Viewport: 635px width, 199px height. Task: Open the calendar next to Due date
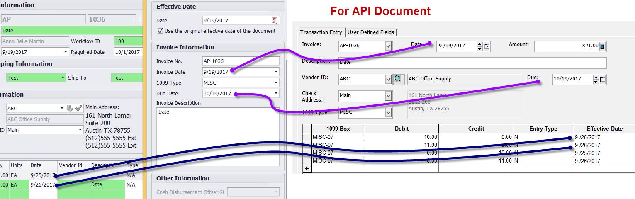[x=603, y=79]
